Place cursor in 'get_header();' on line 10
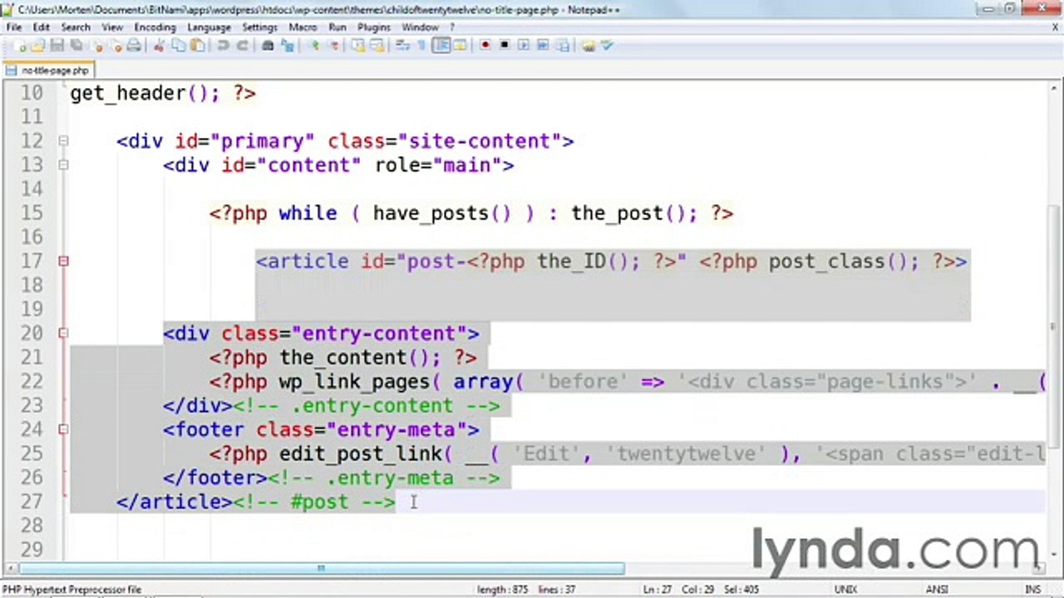The height and width of the screenshot is (598, 1064). click(145, 93)
